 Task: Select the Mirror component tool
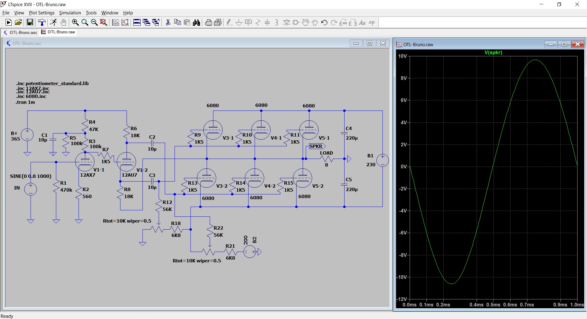pos(353,22)
